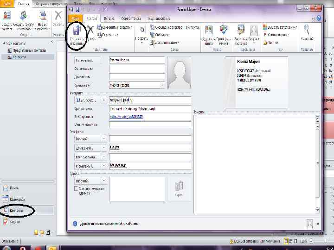Viewport: 334px width, 250px height.
Task: Click the Ошибка отправки или получения status warning
Action: pos(255,241)
